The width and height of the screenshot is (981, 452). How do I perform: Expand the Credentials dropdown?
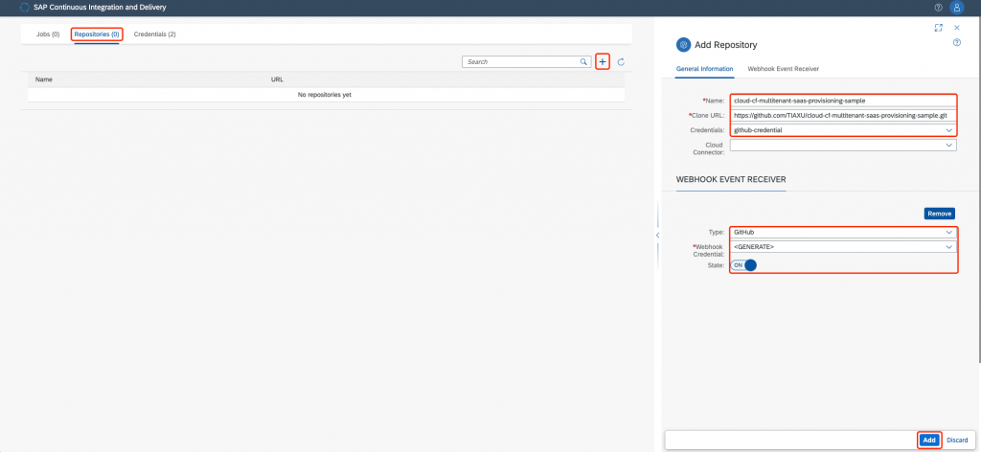949,130
